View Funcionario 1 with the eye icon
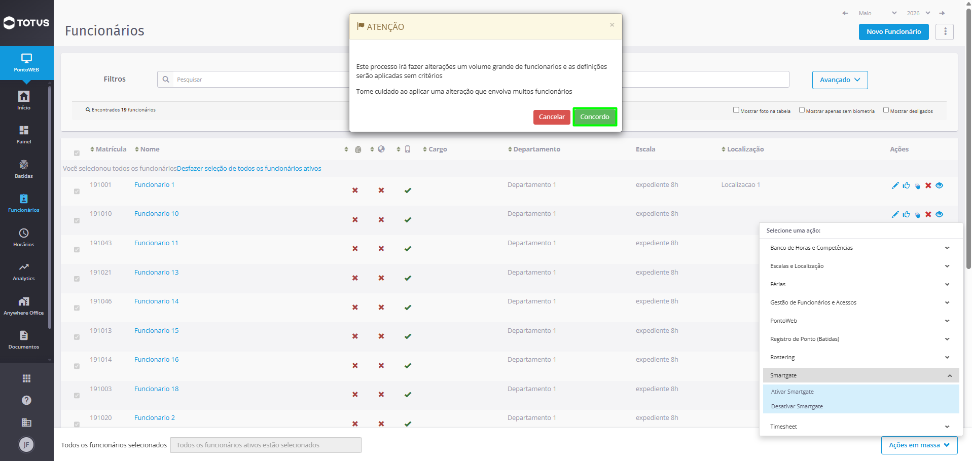Screen dimensions: 972x461 click(939, 185)
